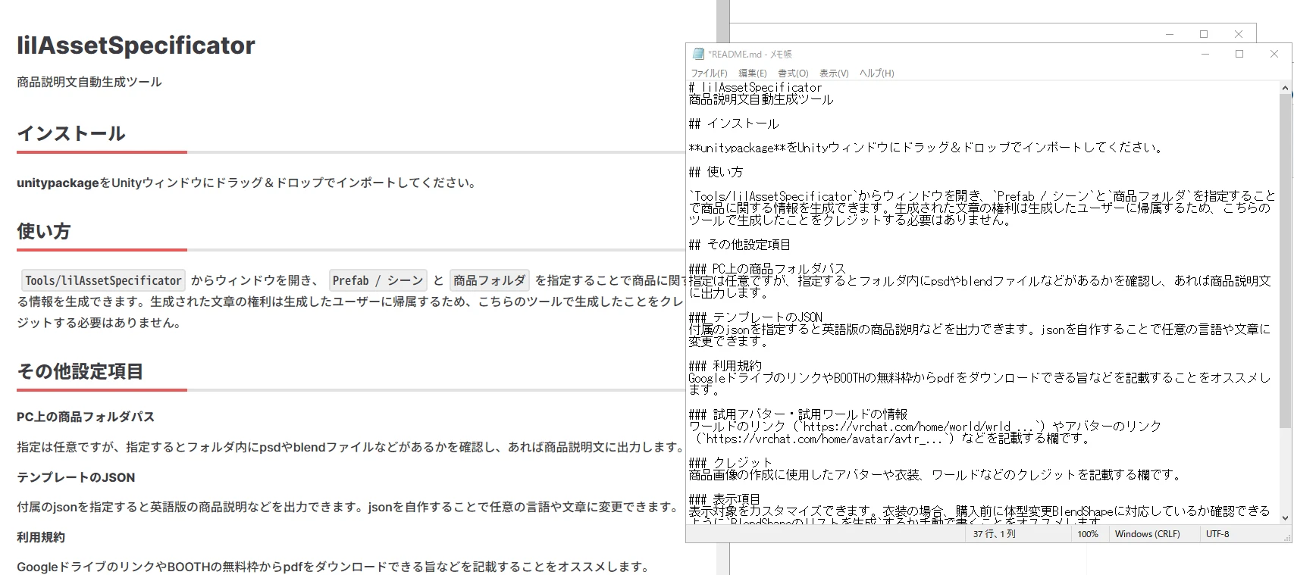Click the 100% zoom status entry
The height and width of the screenshot is (575, 1294).
tap(1088, 534)
